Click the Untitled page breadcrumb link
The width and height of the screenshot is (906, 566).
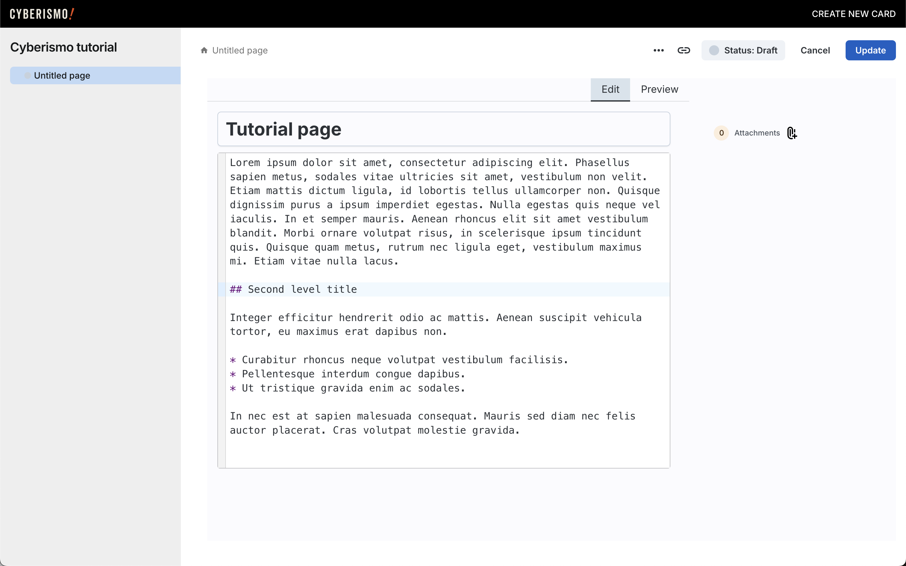pyautogui.click(x=240, y=50)
